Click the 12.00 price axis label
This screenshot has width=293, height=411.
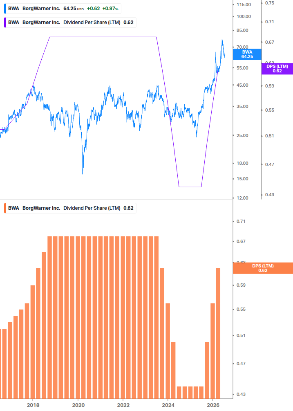[x=242, y=198]
